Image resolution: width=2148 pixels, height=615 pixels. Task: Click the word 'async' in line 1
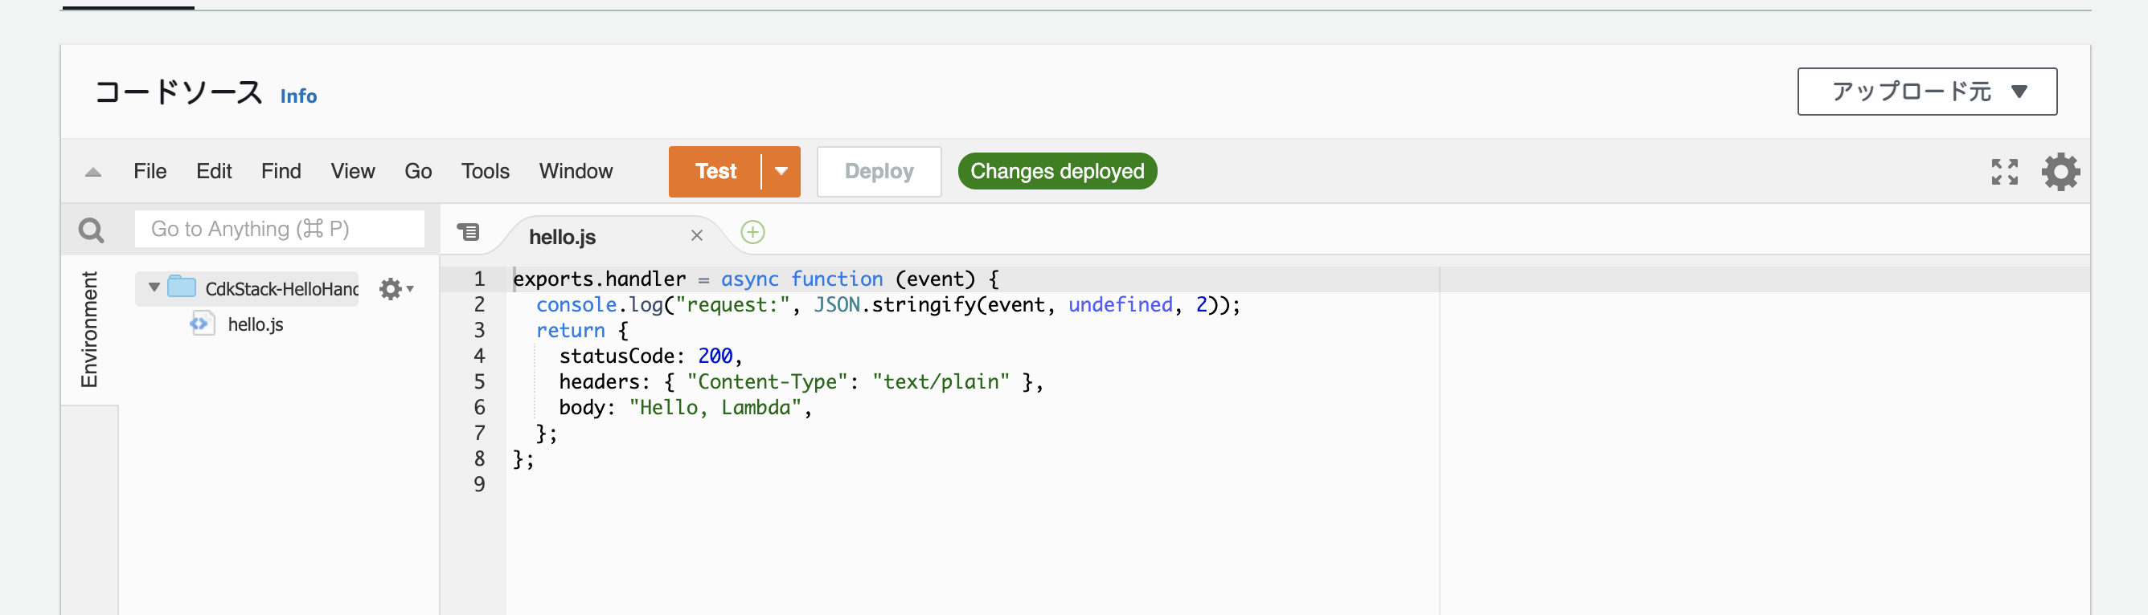pyautogui.click(x=750, y=279)
